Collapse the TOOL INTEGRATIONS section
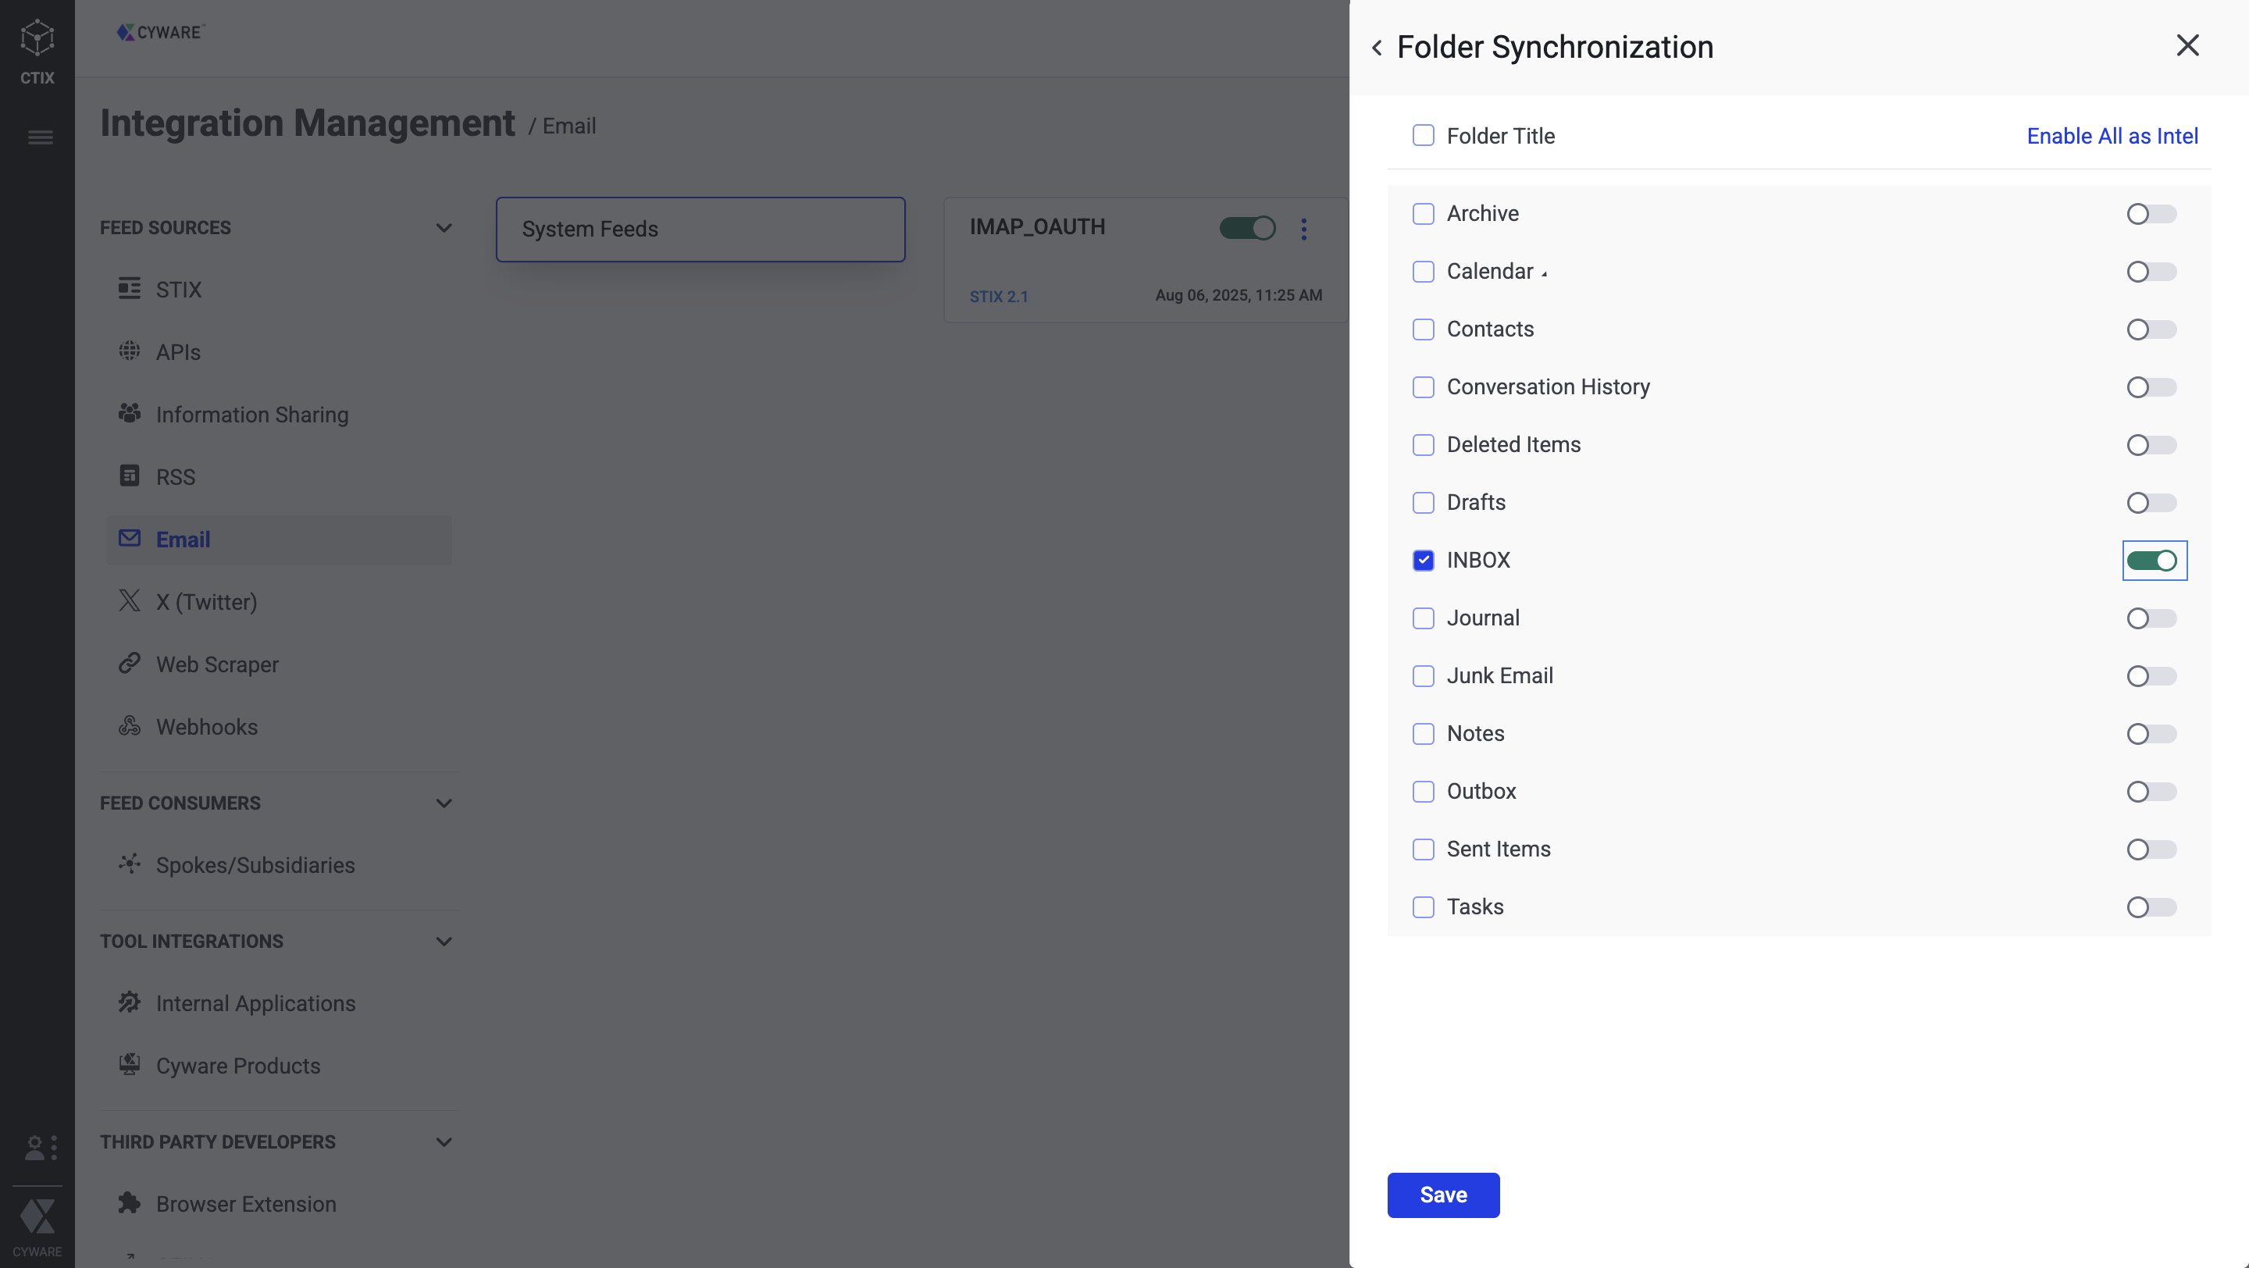The image size is (2249, 1268). (x=444, y=942)
